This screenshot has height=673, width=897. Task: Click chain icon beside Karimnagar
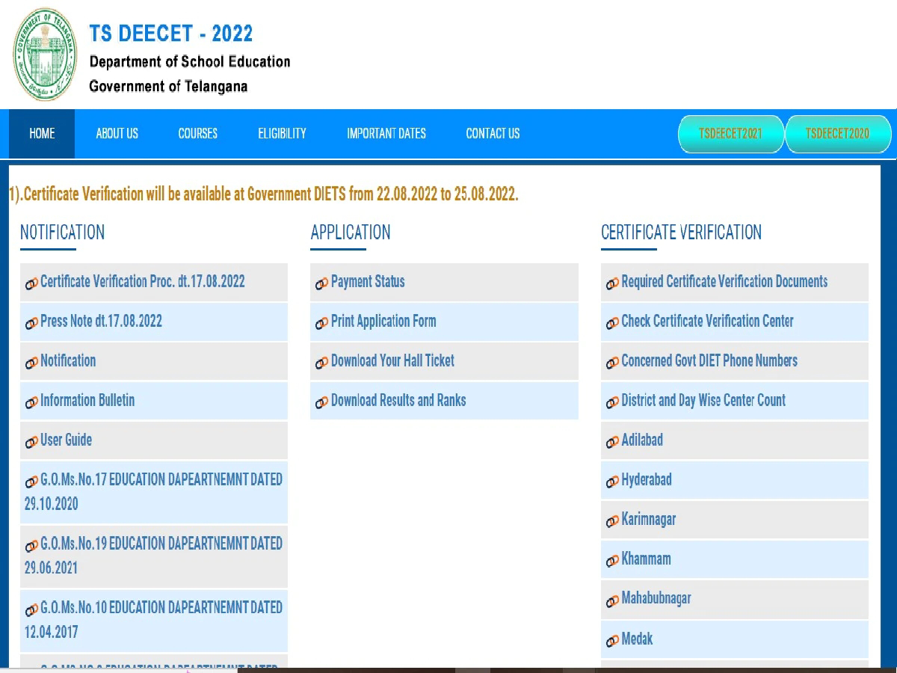(612, 521)
